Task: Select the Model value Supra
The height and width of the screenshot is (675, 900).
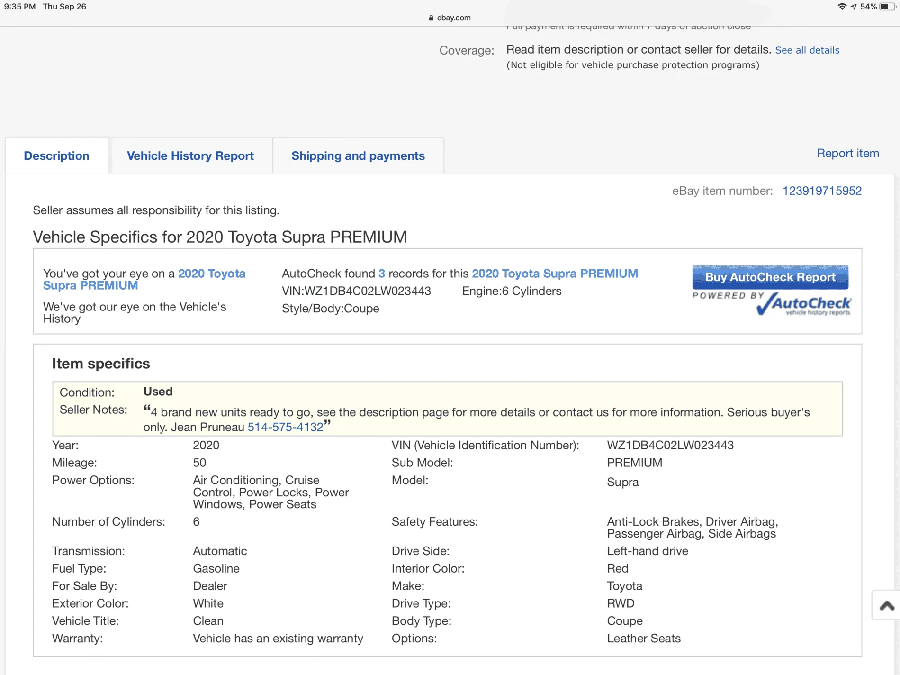Action: 622,482
